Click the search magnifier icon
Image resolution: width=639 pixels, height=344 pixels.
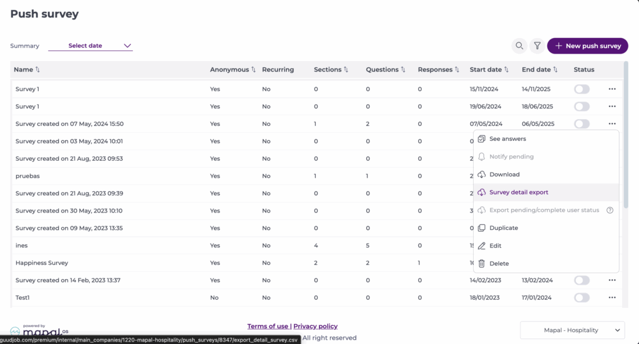pos(519,46)
